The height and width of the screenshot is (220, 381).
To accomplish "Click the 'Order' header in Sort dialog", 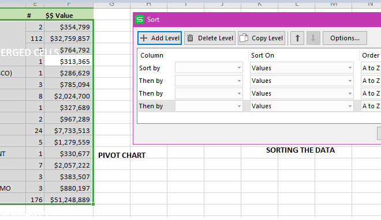I will (x=371, y=55).
